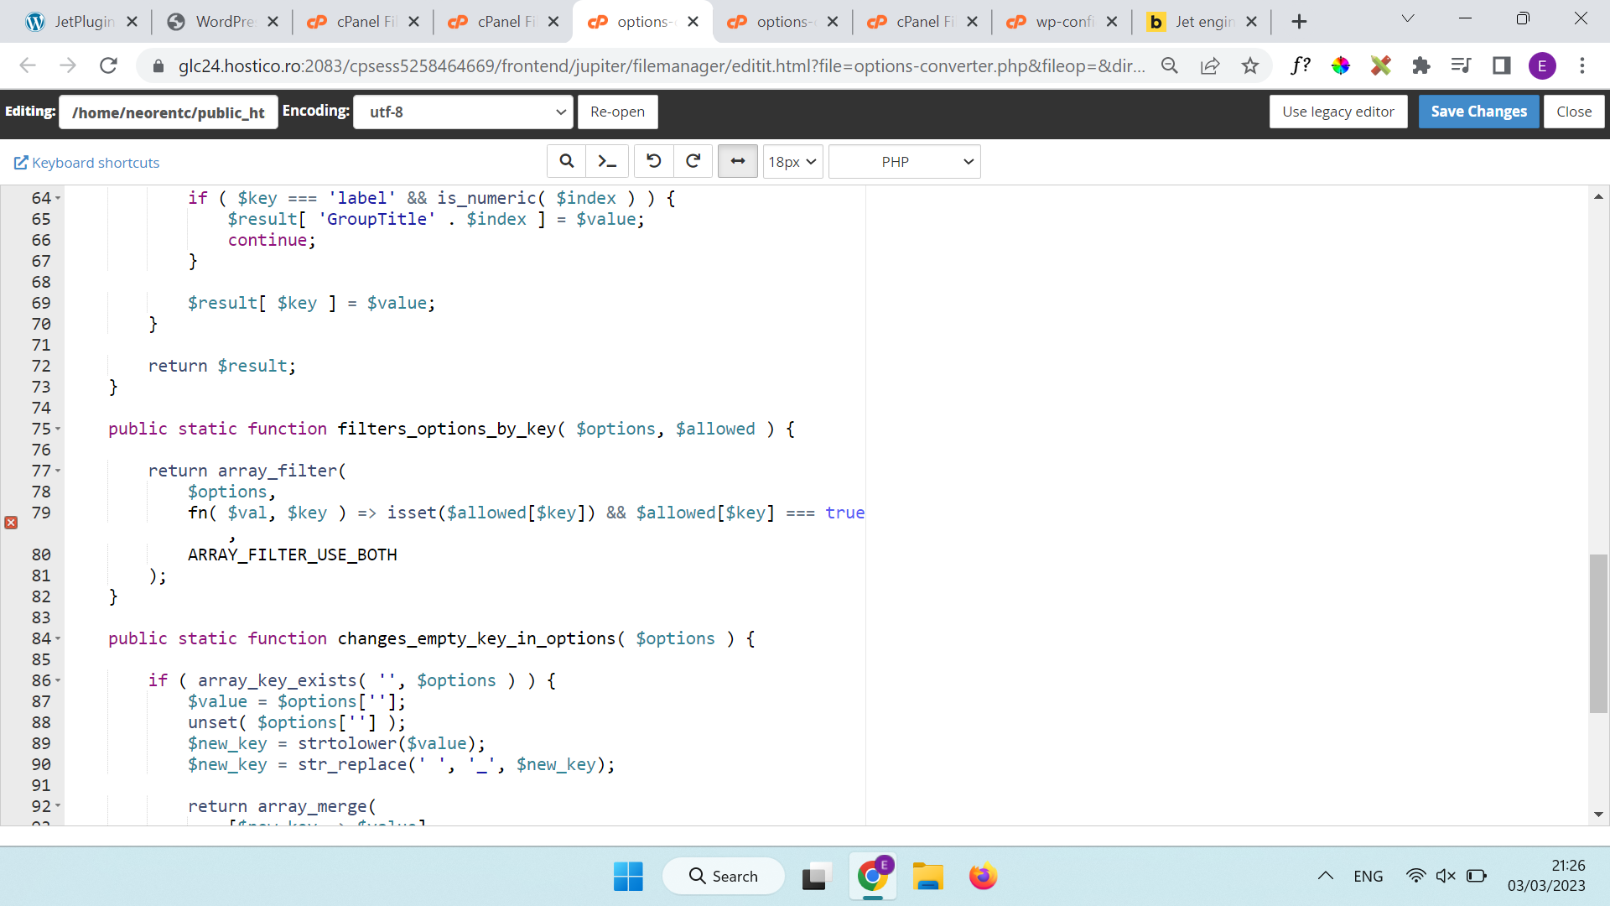The image size is (1610, 906).
Task: Go back to the previous page
Action: tap(28, 65)
